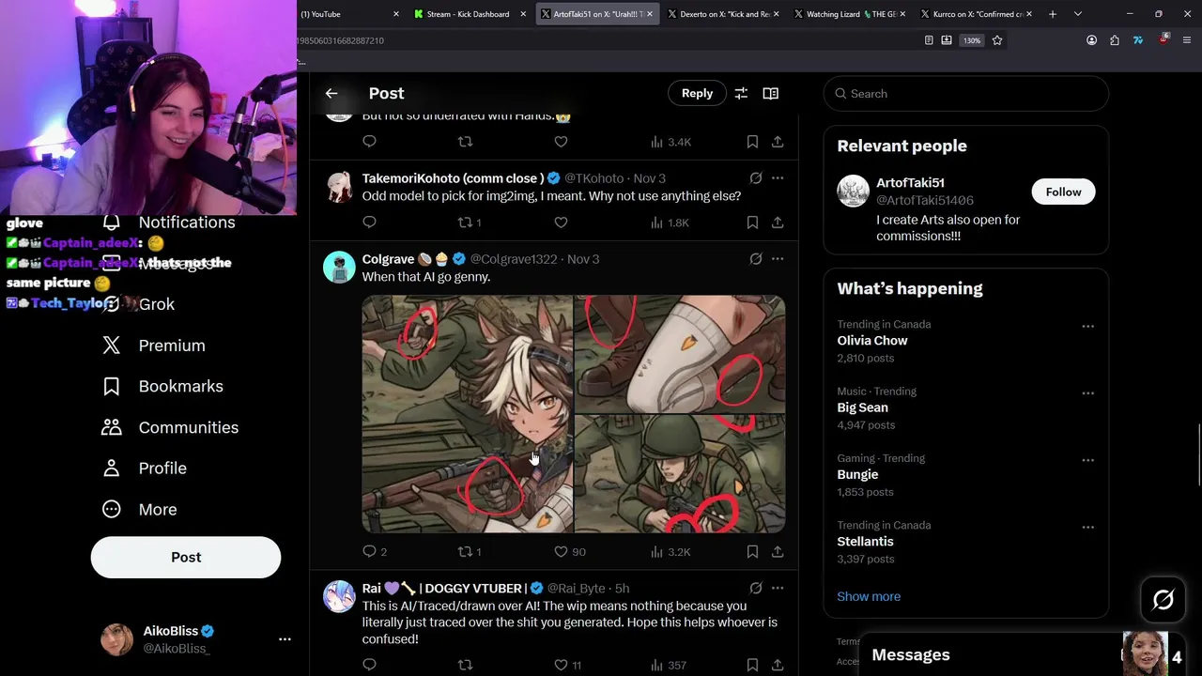Open Olivia Chow trending topic
This screenshot has height=676, width=1202.
tap(872, 341)
